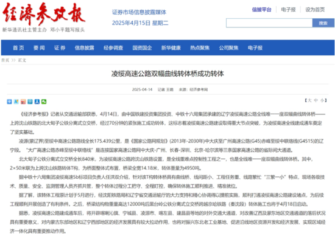Screen dimensions: 335x236
Task: Share via the blue Renren icon
Action: pyautogui.click(x=37, y=102)
